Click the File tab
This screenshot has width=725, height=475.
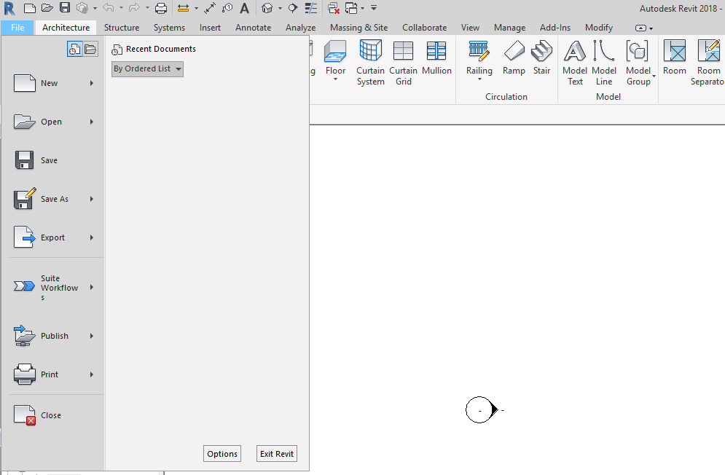pyautogui.click(x=17, y=28)
